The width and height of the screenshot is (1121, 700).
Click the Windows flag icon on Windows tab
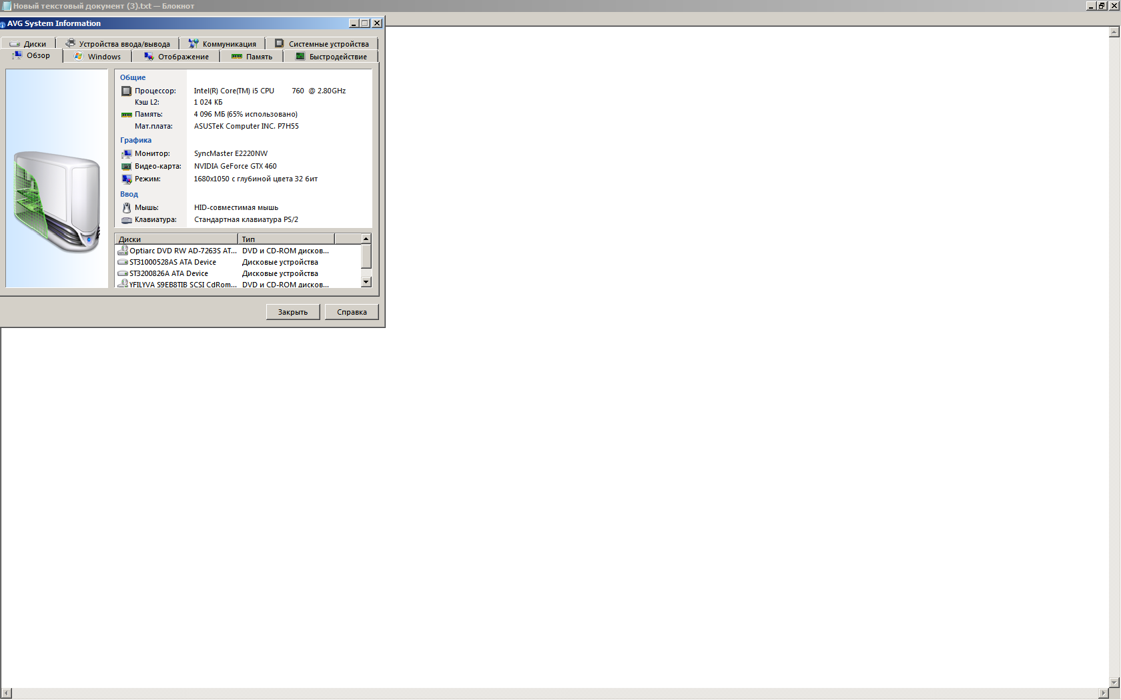(x=79, y=56)
